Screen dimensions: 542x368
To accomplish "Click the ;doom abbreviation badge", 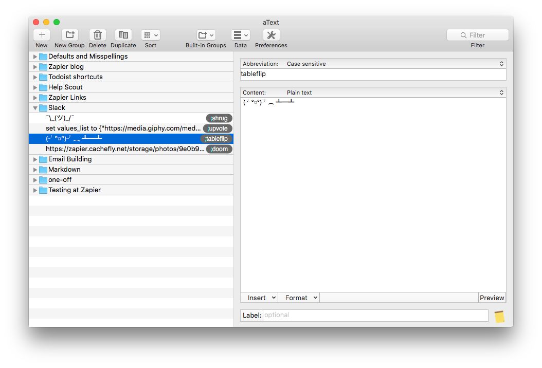I will (219, 149).
